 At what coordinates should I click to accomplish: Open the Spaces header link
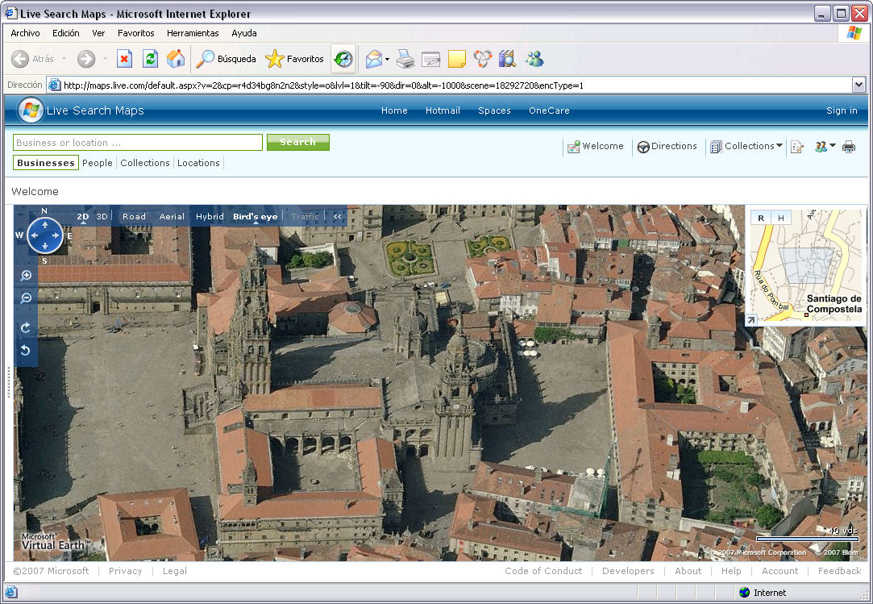click(x=494, y=110)
